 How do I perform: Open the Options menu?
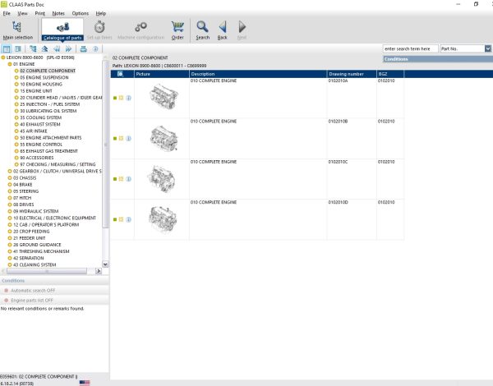tap(80, 14)
